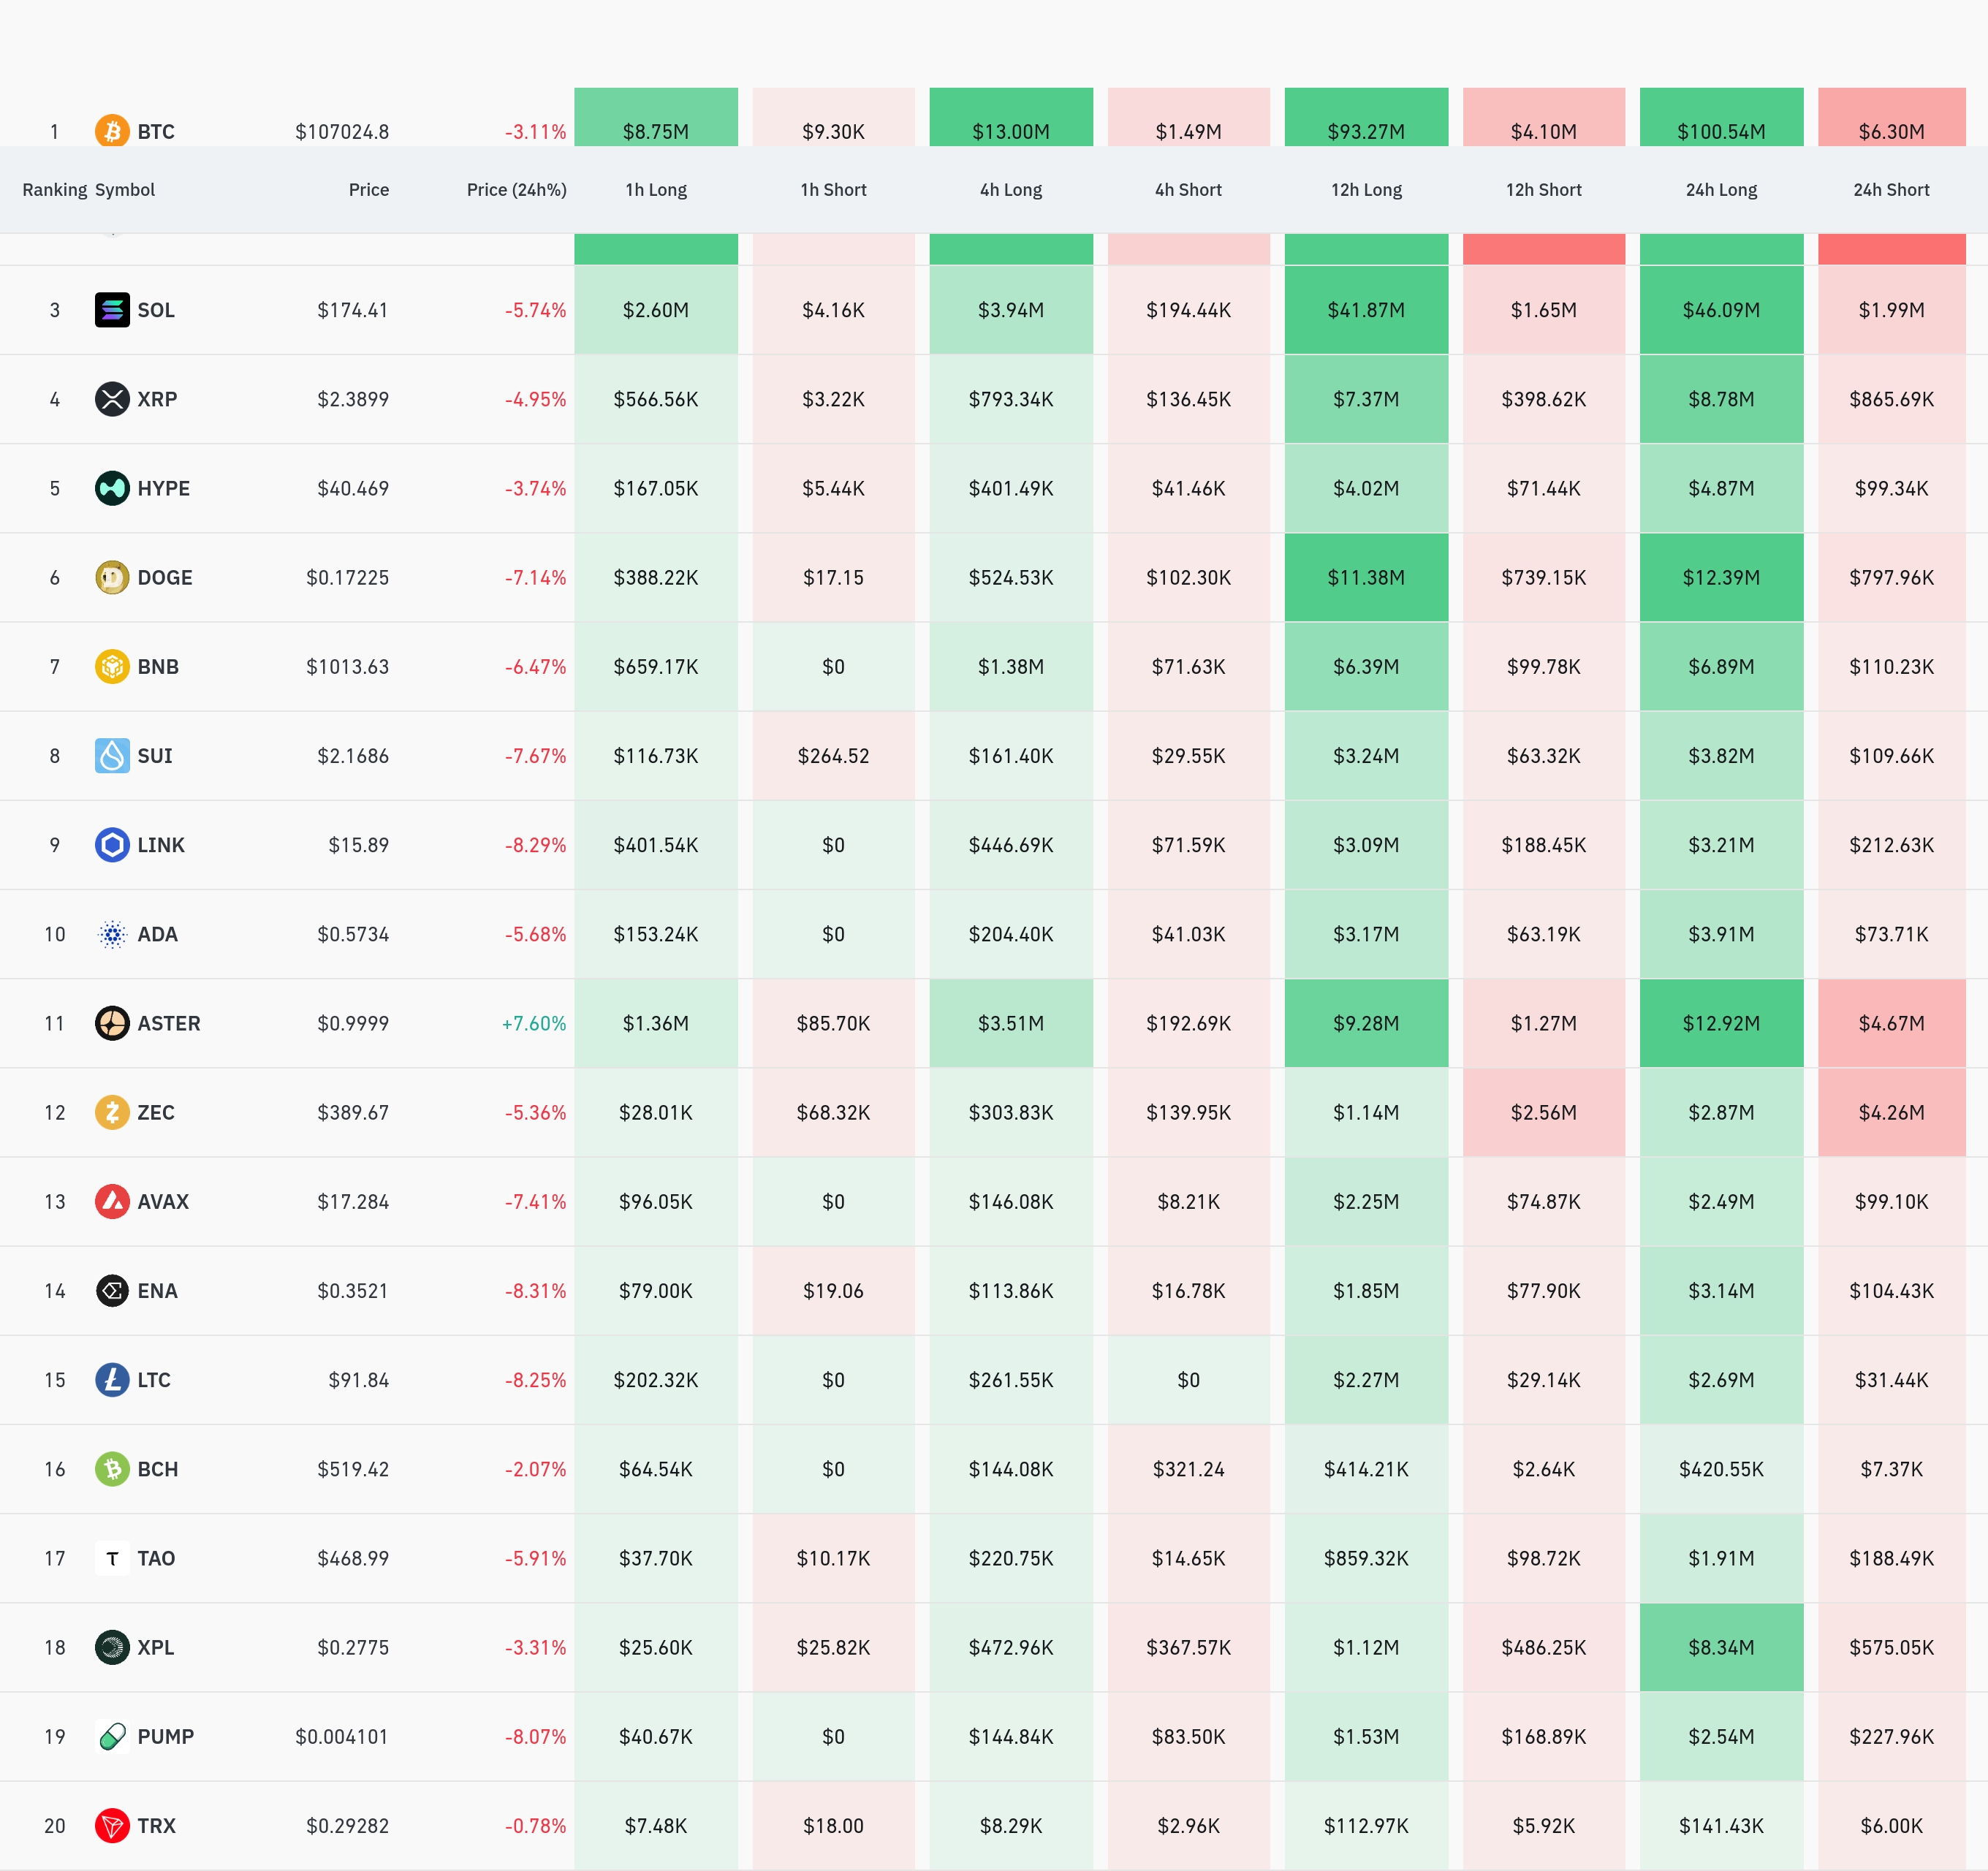Screen dimensions: 1988x1871
Task: Open the PUMP symbol link
Action: point(165,1736)
